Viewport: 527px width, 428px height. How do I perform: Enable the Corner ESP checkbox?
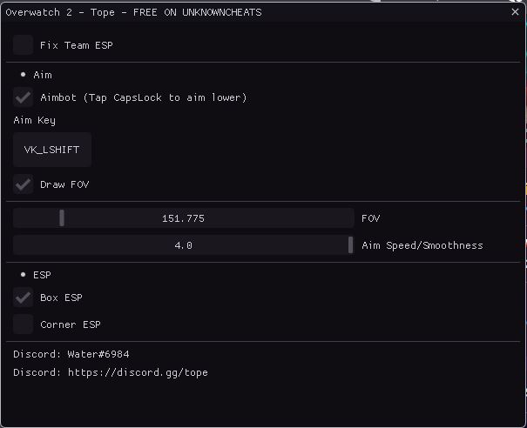point(23,324)
